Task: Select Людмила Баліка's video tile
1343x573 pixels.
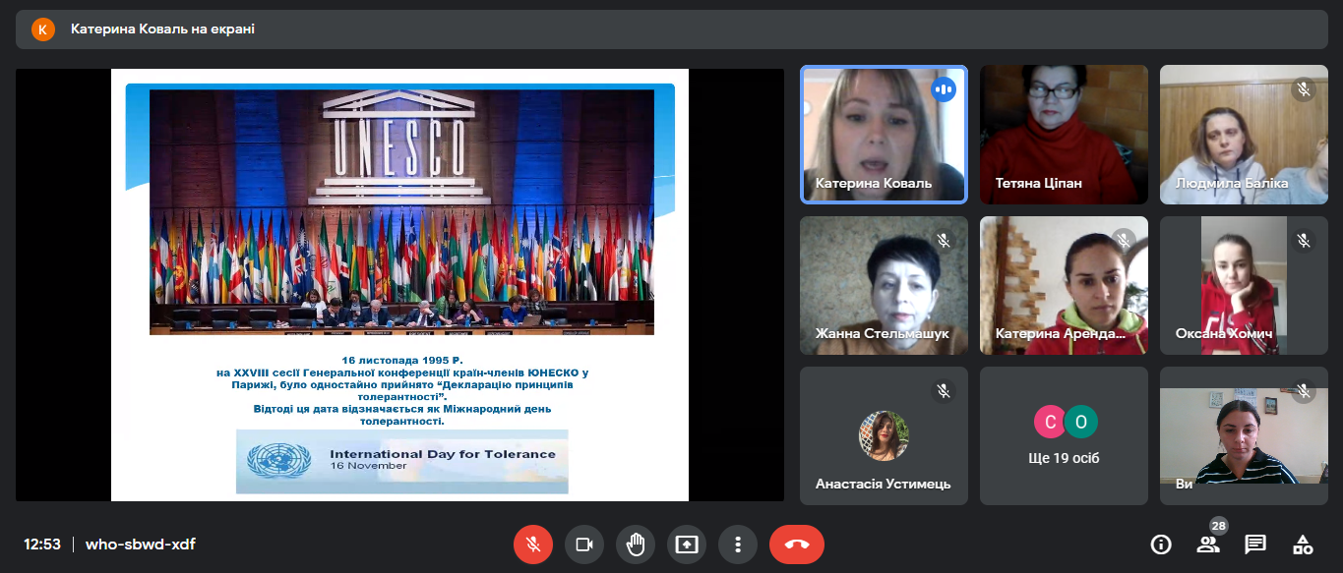Action: pos(1244,135)
